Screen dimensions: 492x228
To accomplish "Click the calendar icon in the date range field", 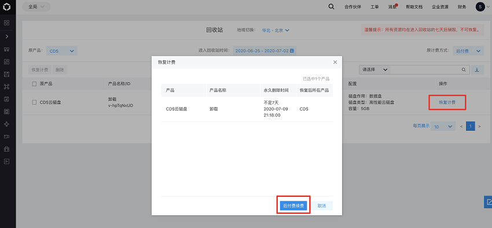I will [292, 50].
